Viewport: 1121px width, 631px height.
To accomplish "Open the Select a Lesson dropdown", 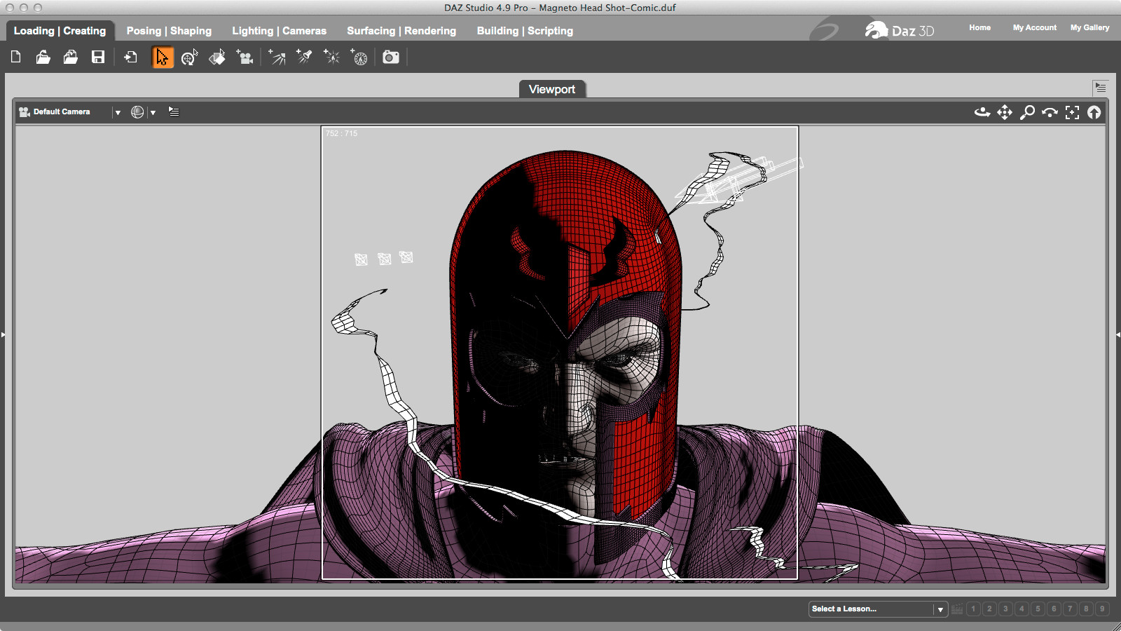I will pos(878,609).
